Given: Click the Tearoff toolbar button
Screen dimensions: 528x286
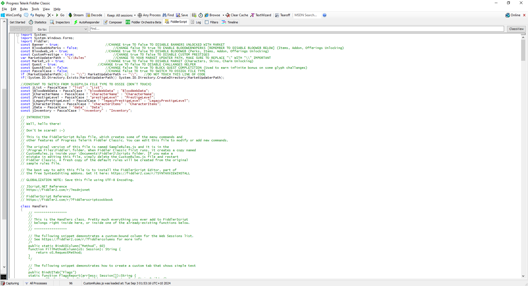Looking at the screenshot, I should [283, 15].
